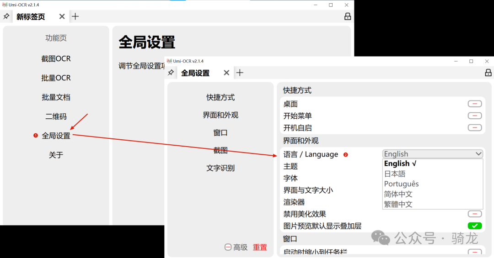Close the 全局设置 tab

226,73
